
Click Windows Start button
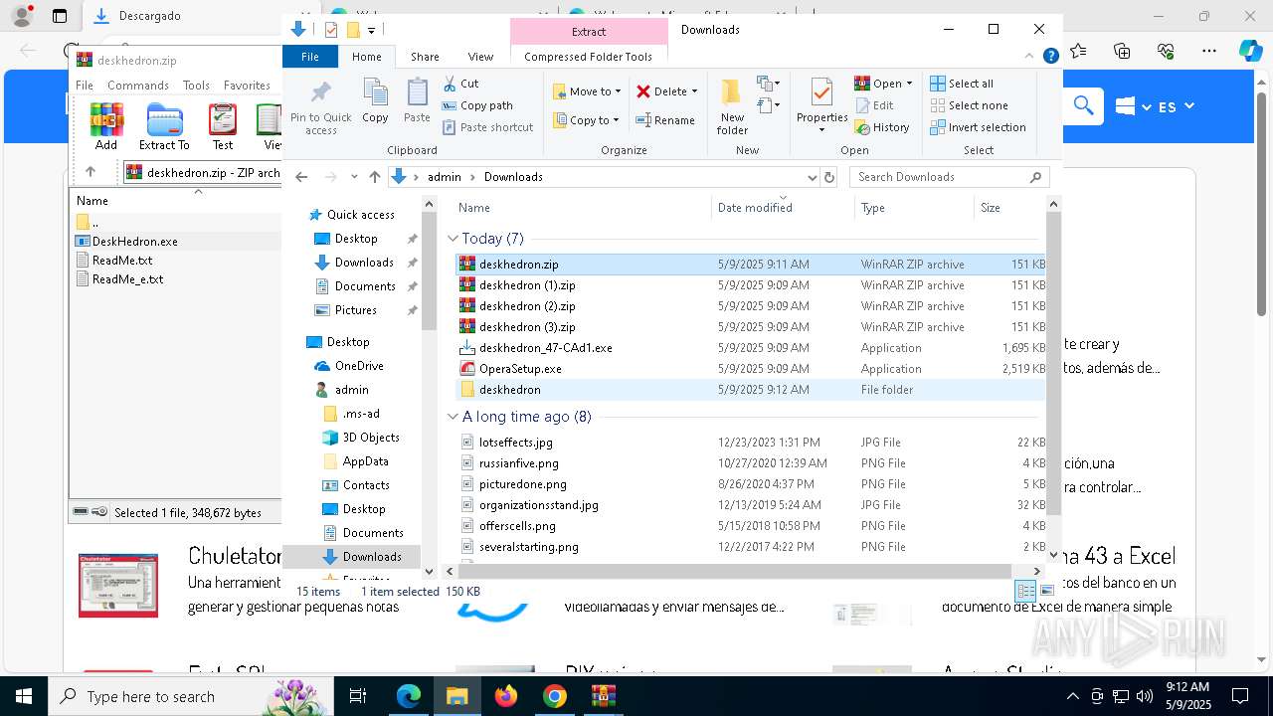(23, 696)
